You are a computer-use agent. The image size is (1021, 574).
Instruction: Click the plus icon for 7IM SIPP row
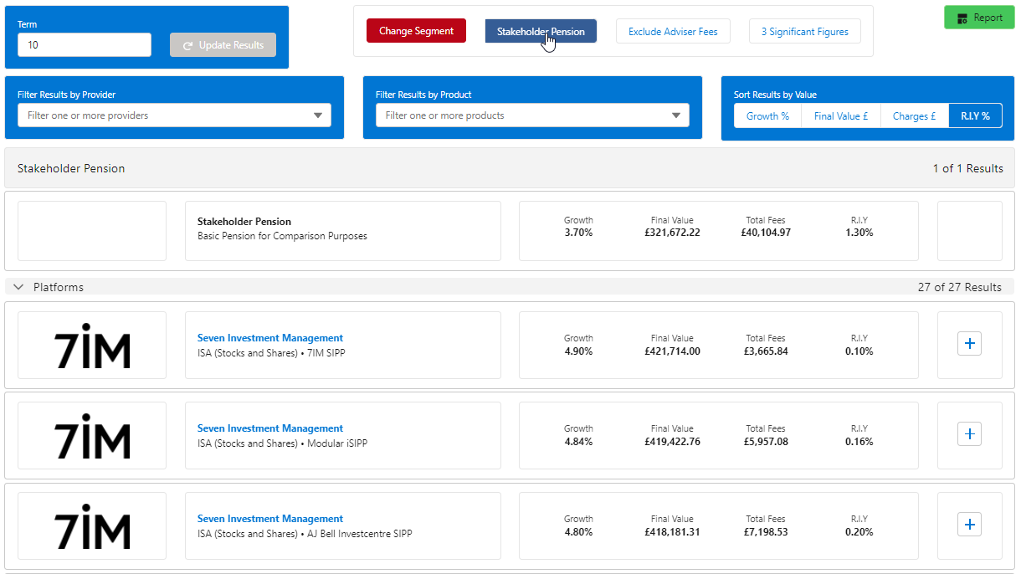(969, 343)
